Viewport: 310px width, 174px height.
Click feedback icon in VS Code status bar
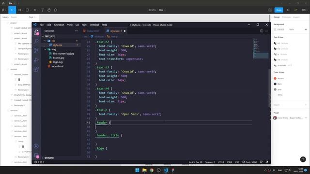pyautogui.click(x=261, y=162)
